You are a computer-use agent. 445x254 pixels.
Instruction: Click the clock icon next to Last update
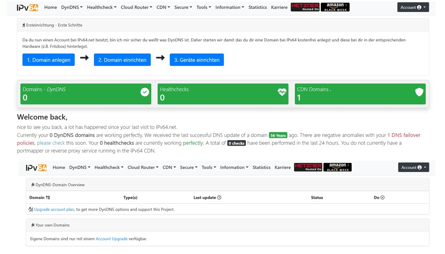219,197
